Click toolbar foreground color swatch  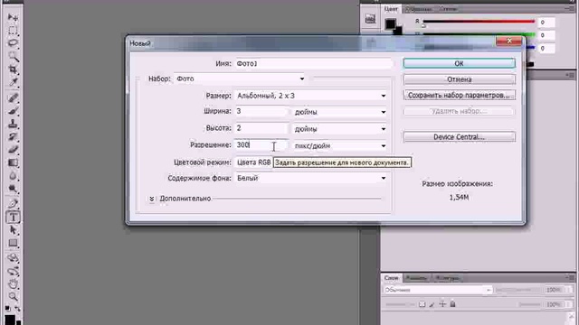point(10,319)
